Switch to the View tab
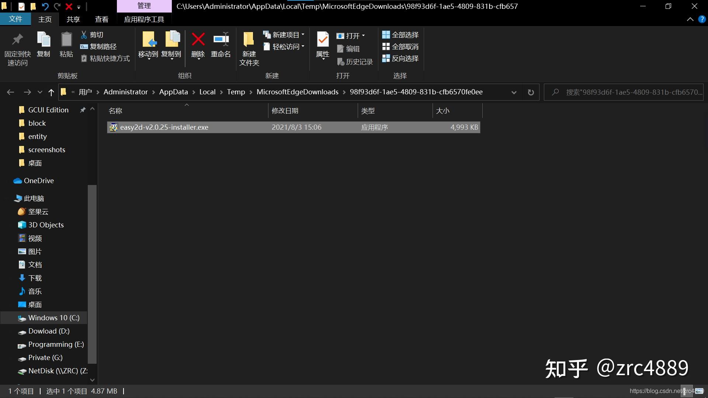Screen dimensions: 708x398 pyautogui.click(x=101, y=19)
